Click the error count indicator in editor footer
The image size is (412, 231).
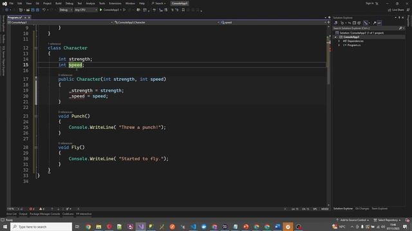click(x=32, y=209)
